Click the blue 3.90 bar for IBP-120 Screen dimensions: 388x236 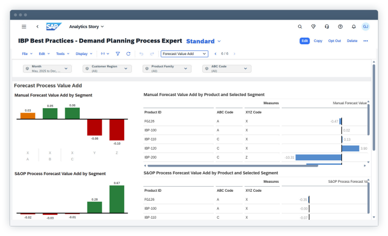pyautogui.click(x=350, y=149)
